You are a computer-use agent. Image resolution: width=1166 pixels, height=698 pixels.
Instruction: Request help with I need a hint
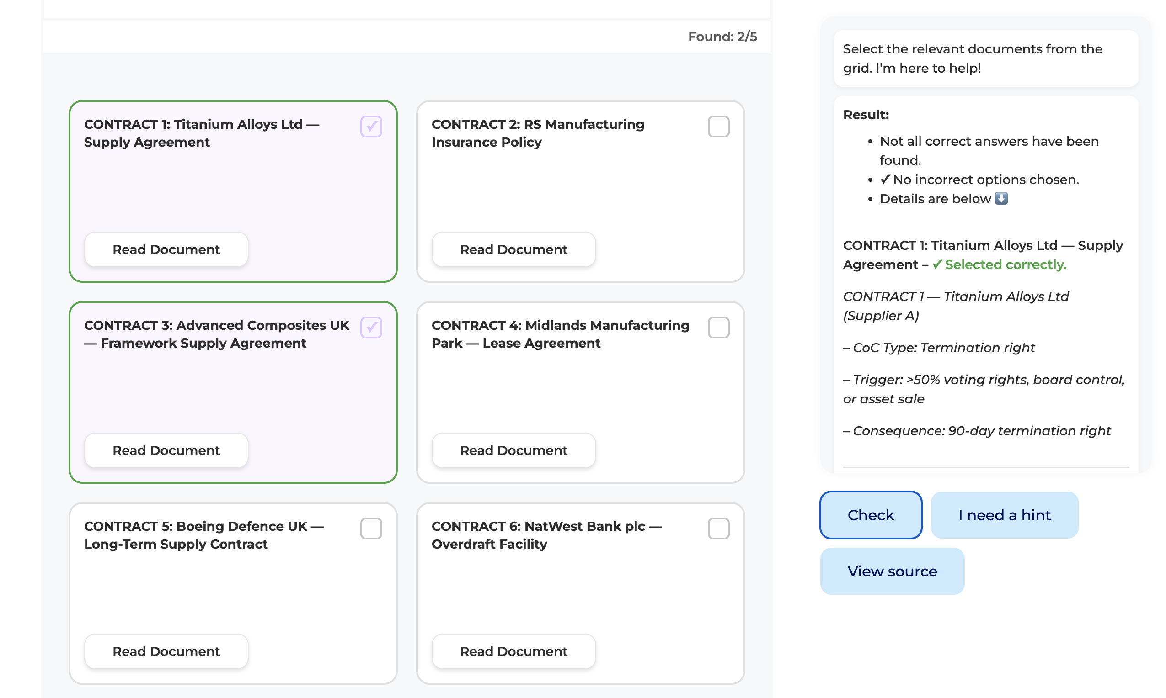click(1004, 515)
